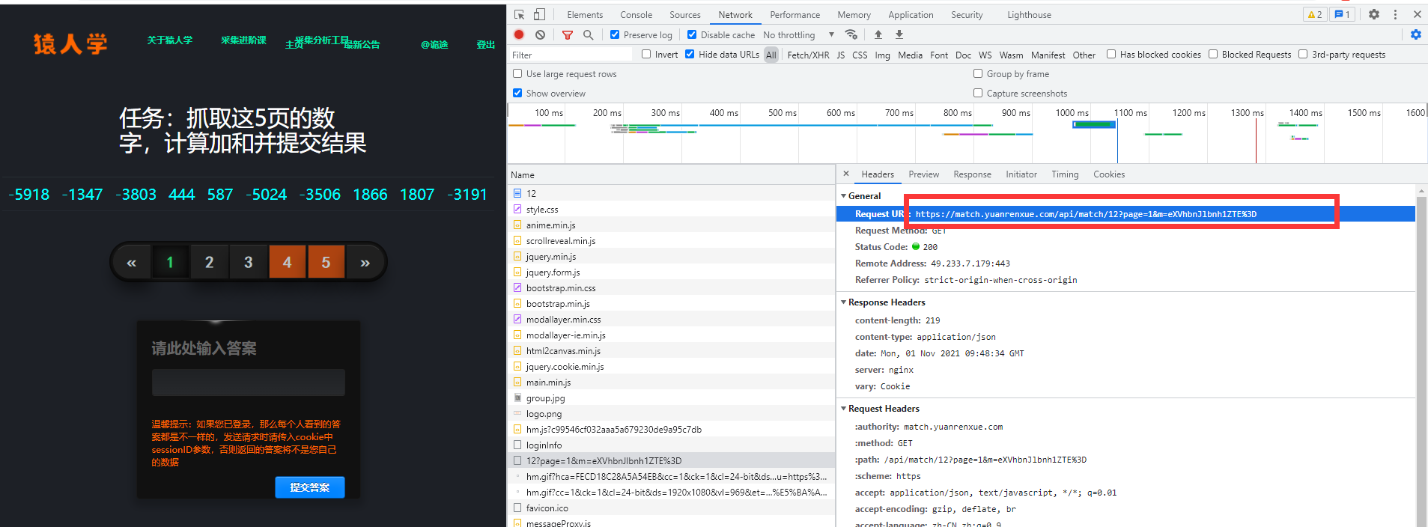Click the 关于猿人学 nav link

click(169, 40)
